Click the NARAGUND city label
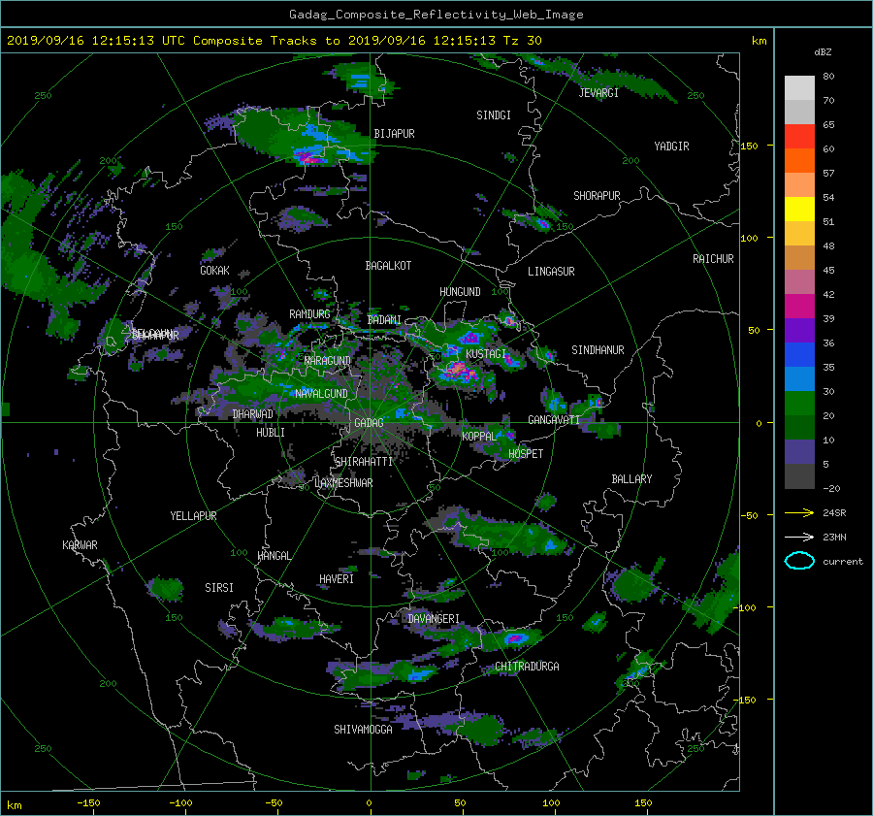Viewport: 873px width, 816px height. [x=328, y=361]
